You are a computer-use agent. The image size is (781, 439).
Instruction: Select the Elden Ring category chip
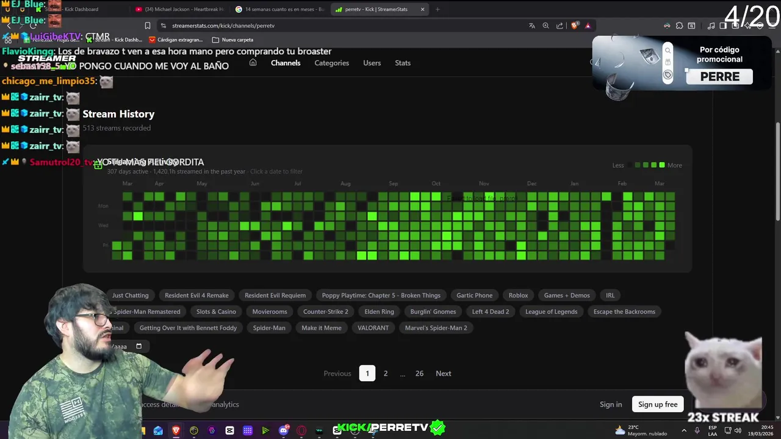379,312
